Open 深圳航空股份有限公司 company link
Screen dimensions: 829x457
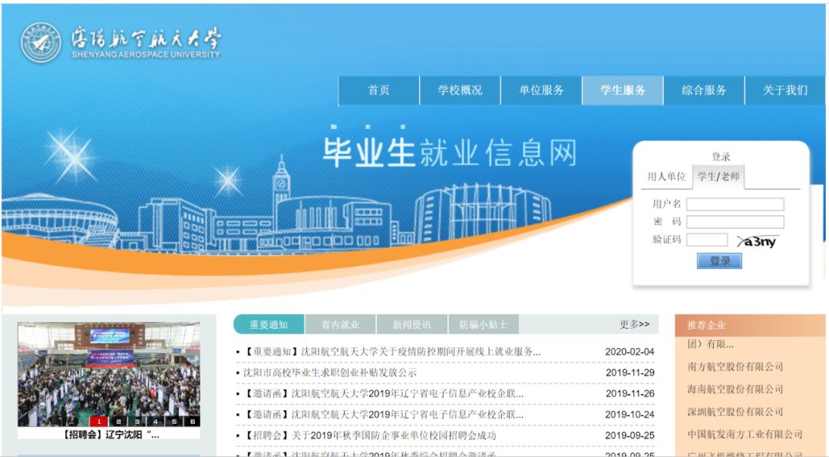tap(735, 412)
